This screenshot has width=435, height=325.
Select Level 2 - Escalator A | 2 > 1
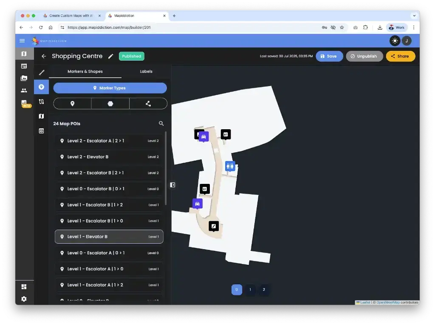tap(109, 141)
